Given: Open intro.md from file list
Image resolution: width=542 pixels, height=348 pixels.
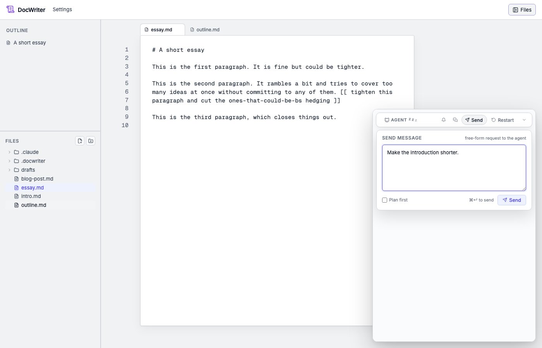Looking at the screenshot, I should [50, 196].
